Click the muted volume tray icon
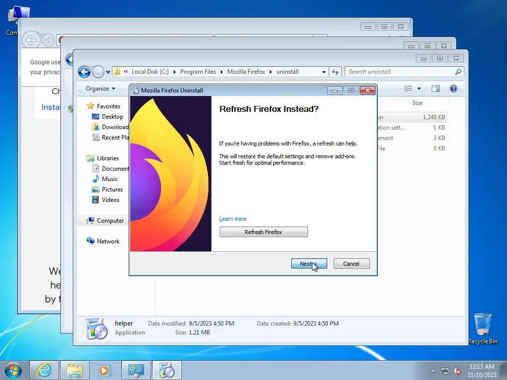This screenshot has width=507, height=380. [x=457, y=371]
